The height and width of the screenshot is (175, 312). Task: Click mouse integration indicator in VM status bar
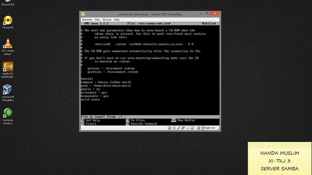tap(198, 128)
